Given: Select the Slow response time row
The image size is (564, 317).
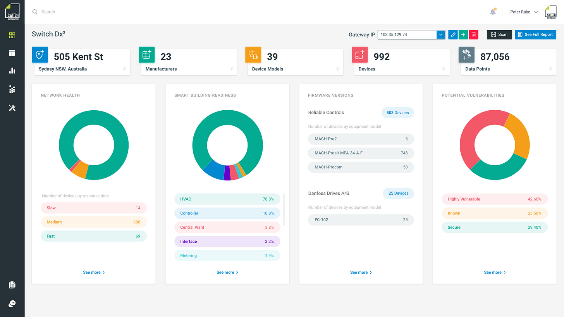Looking at the screenshot, I should click(94, 208).
